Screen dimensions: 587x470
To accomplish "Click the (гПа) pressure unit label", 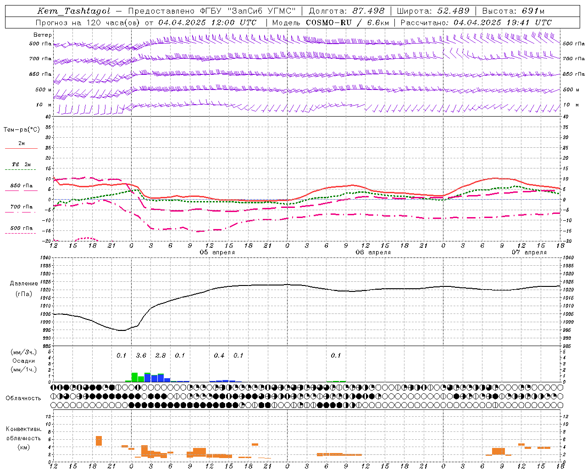I will click(x=24, y=294).
